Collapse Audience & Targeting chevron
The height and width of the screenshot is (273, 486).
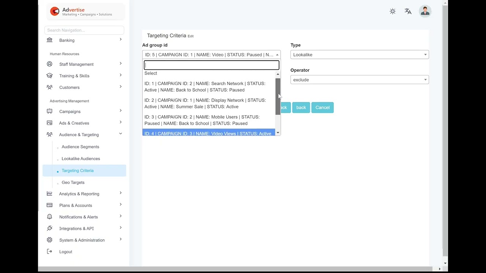tap(121, 133)
